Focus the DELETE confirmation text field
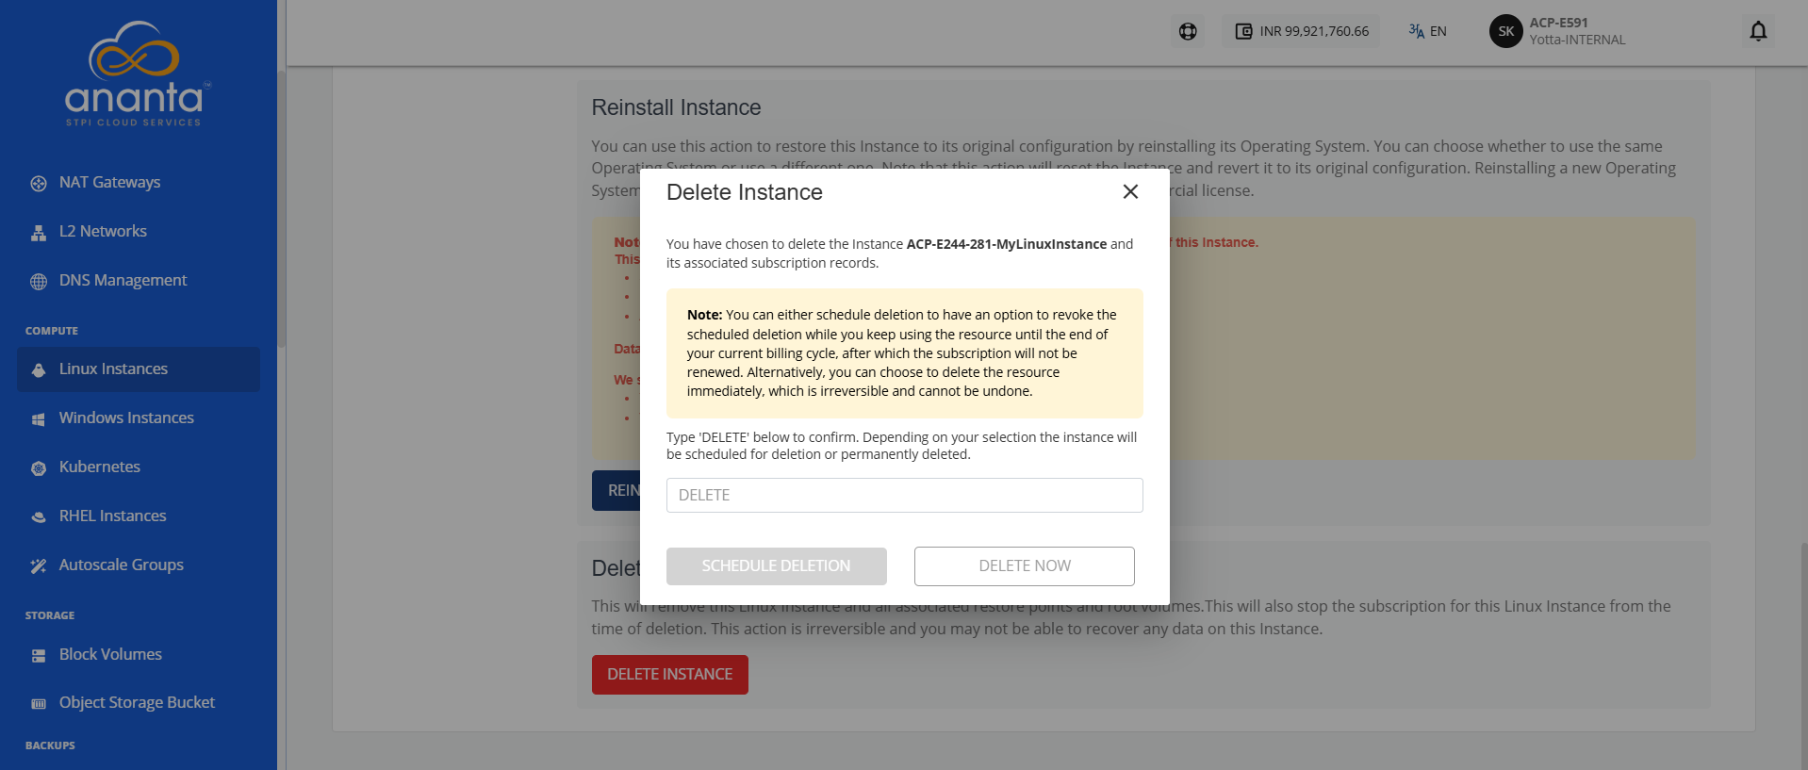This screenshot has width=1808, height=770. point(905,496)
